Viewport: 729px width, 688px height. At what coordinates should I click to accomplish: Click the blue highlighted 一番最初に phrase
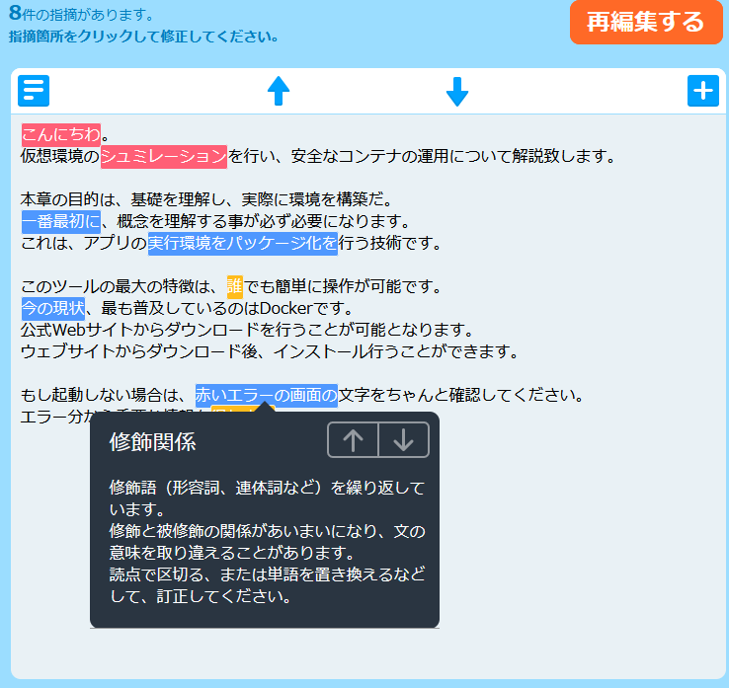[x=60, y=221]
